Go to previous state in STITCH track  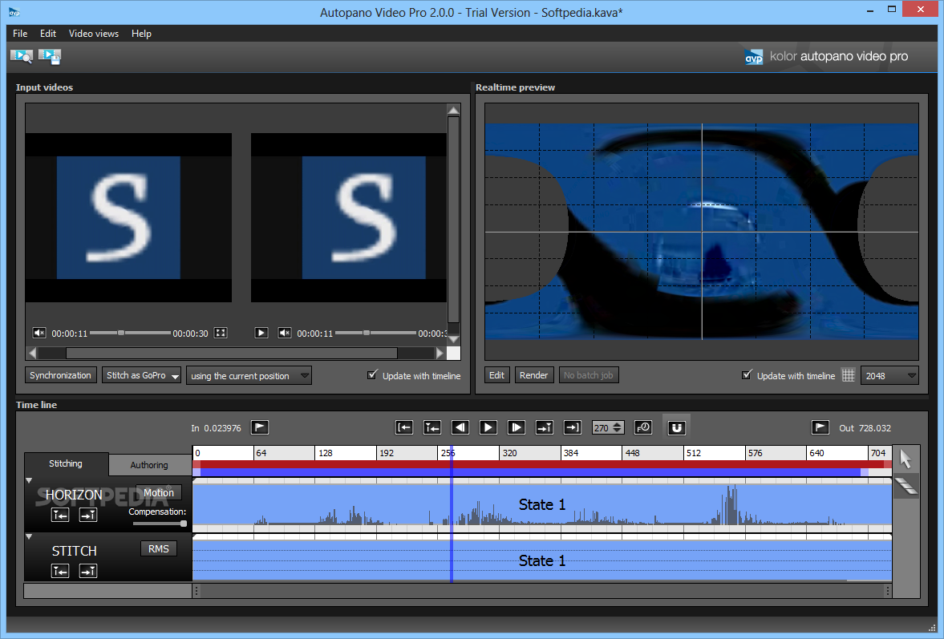(x=60, y=571)
